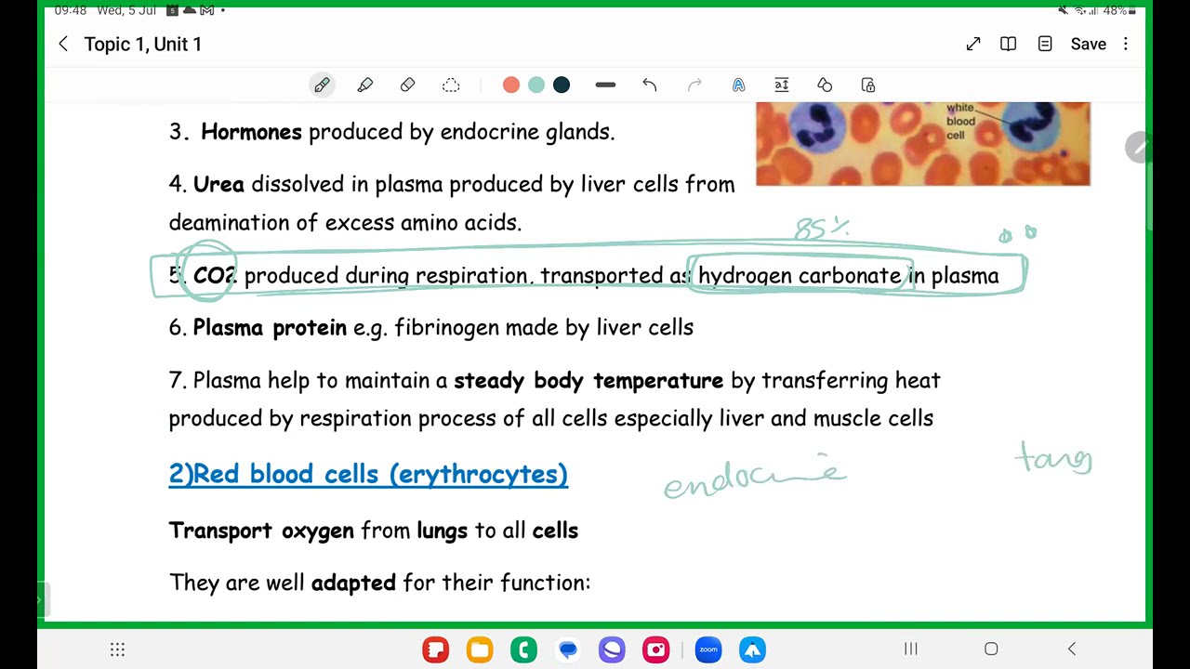Undo the last stroke
The width and height of the screenshot is (1190, 669).
(x=650, y=85)
